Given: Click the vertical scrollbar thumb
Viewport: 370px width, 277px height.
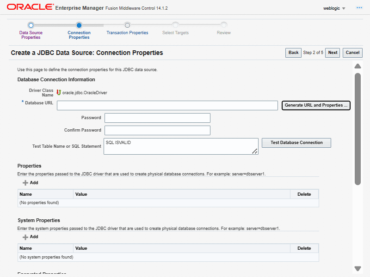Looking at the screenshot, I should (358, 128).
